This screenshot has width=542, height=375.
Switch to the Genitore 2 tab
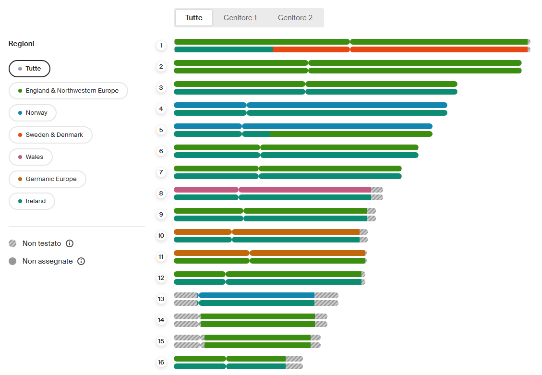pyautogui.click(x=295, y=18)
